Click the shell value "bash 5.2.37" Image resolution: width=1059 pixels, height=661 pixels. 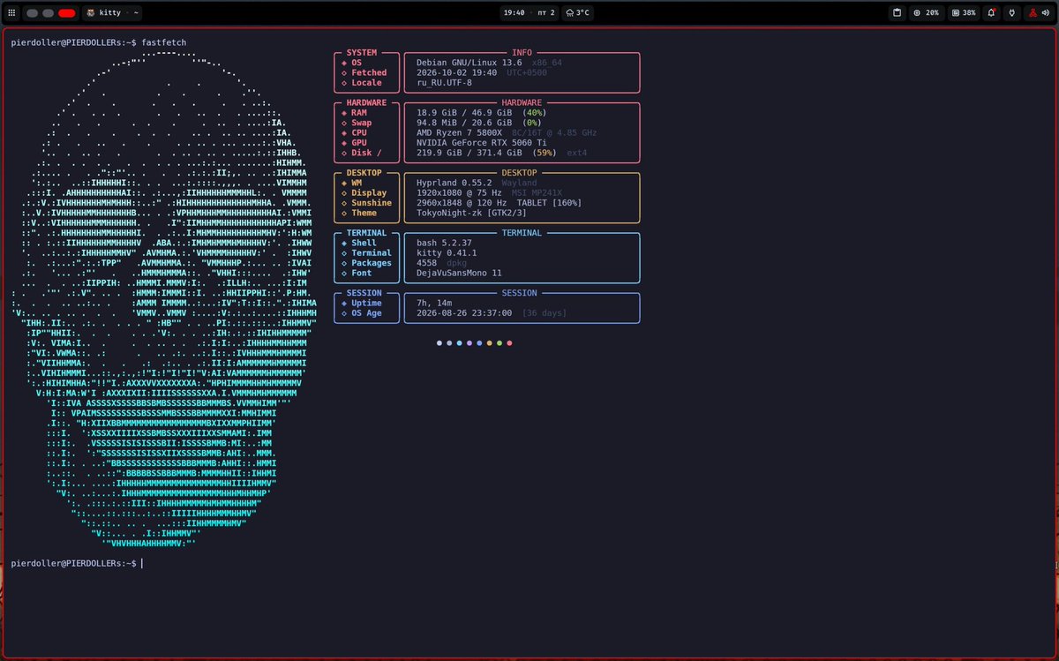(x=444, y=243)
